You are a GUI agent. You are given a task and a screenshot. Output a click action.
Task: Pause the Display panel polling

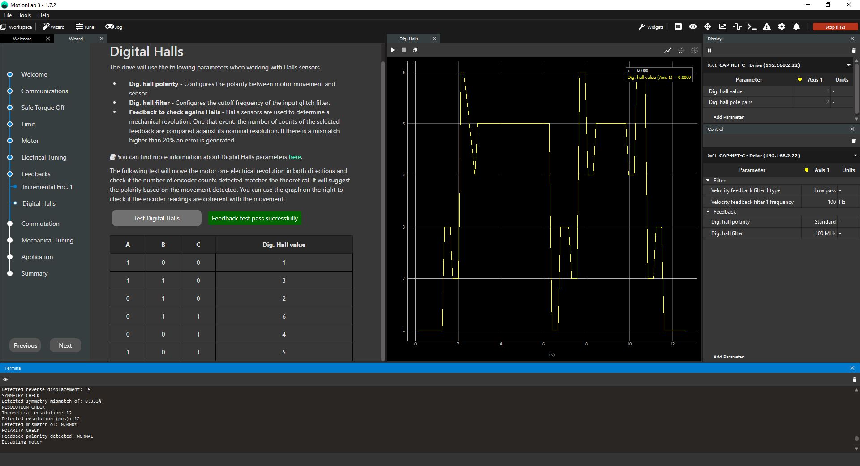click(709, 51)
